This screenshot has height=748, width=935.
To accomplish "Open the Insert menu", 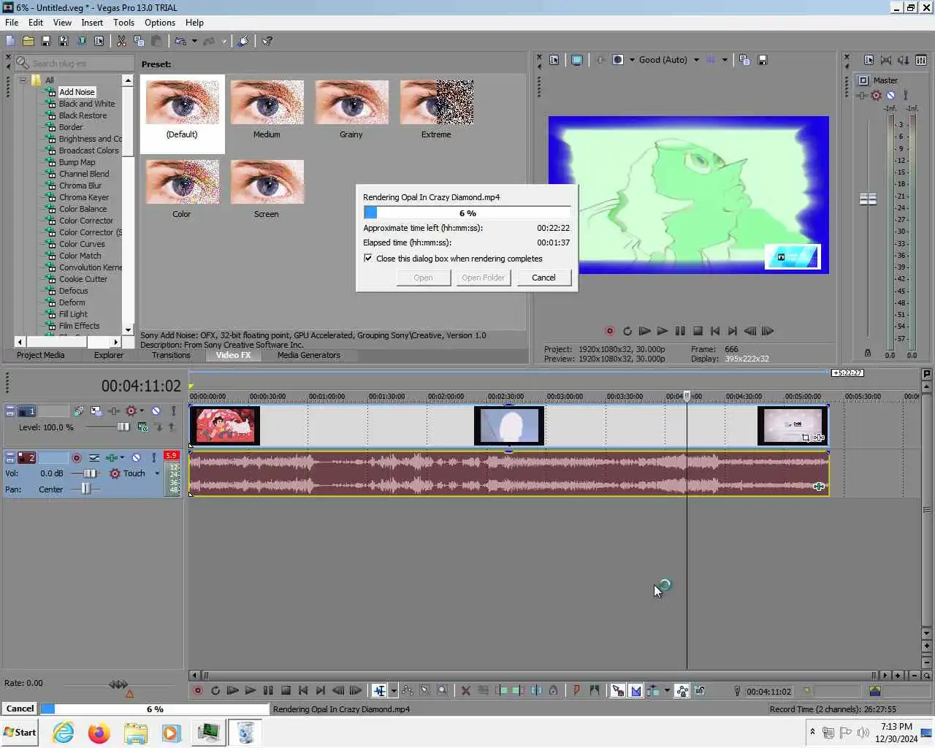I will [92, 23].
